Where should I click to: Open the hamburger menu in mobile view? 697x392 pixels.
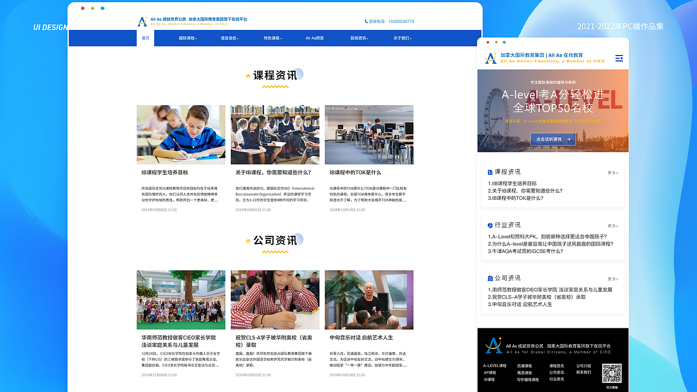(x=619, y=58)
